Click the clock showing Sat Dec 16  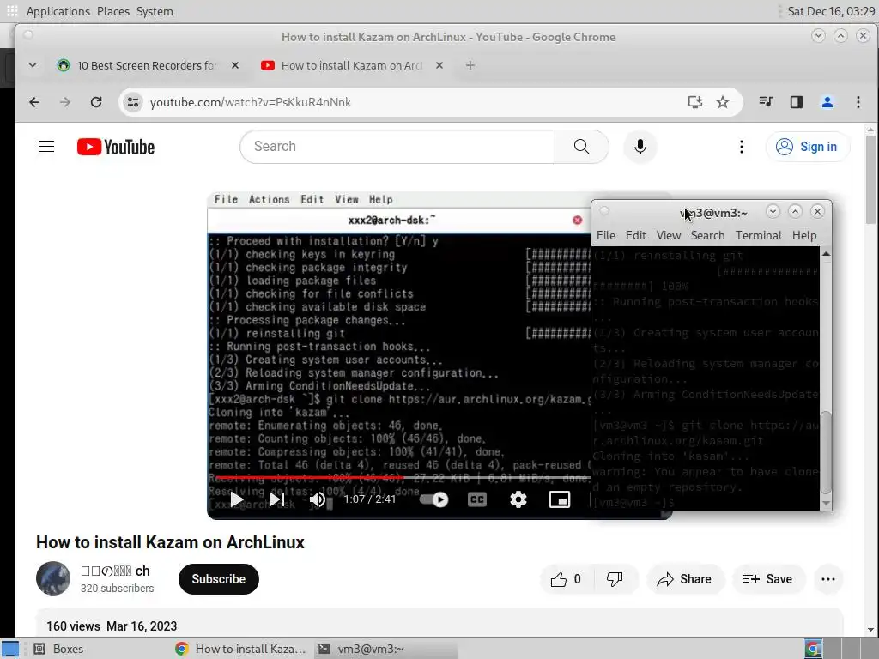point(831,11)
